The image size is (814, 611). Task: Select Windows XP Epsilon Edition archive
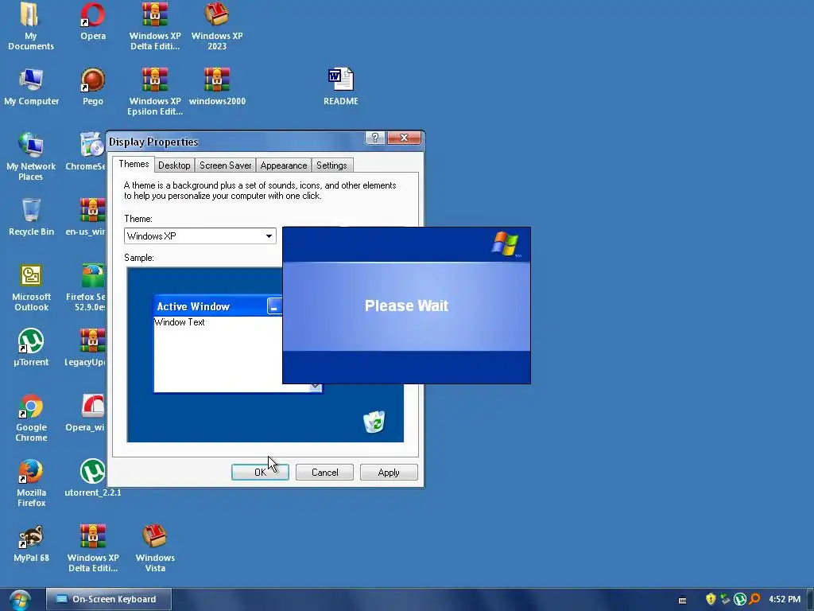coord(155,91)
